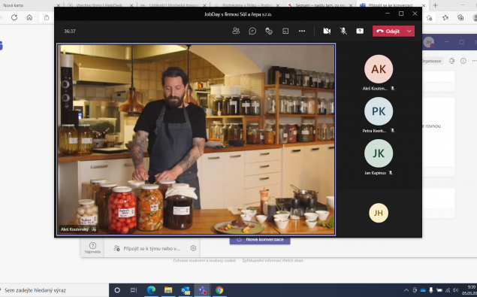This screenshot has width=477, height=297.
Task: Open more actions ellipsis in meeting toolbar
Action: point(302,31)
